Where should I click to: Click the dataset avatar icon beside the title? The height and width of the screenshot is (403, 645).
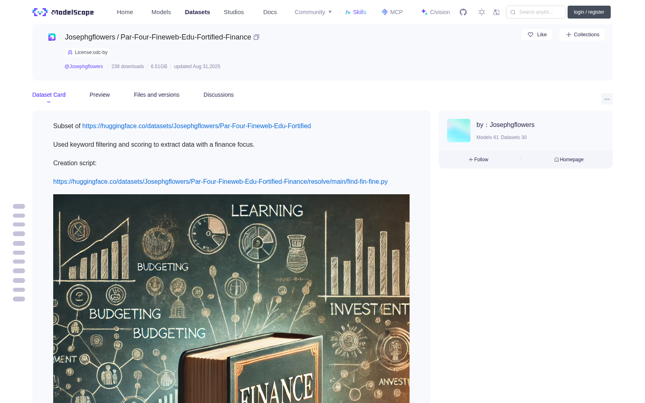pyautogui.click(x=52, y=37)
